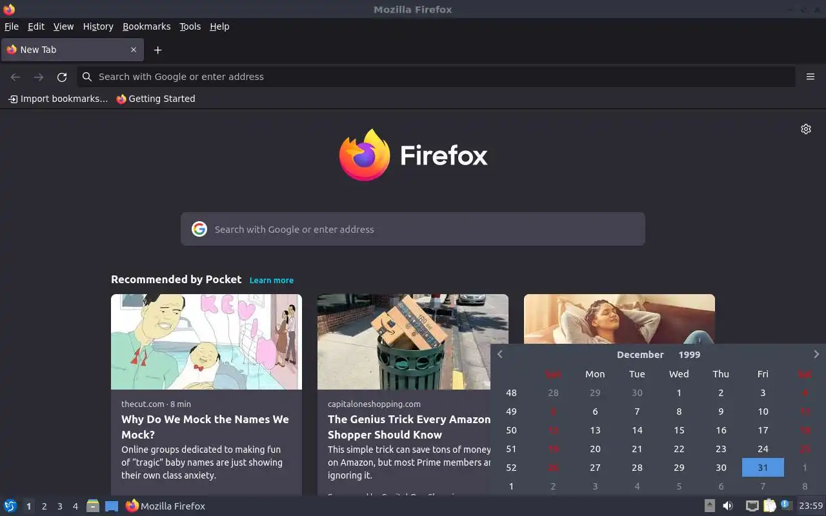Open the View menu
This screenshot has height=516, width=826.
[x=63, y=26]
